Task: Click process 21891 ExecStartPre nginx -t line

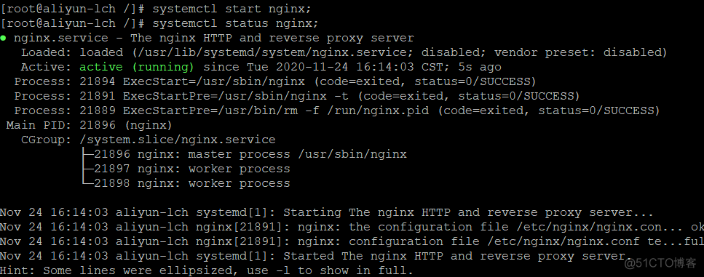Action: click(297, 96)
